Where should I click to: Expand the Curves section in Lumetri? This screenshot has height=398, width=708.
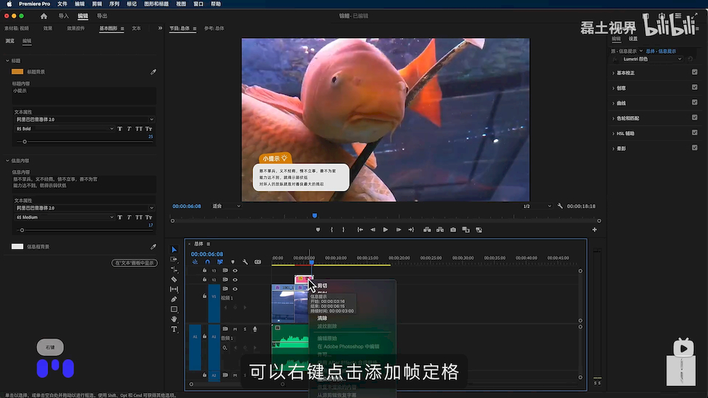(x=613, y=103)
